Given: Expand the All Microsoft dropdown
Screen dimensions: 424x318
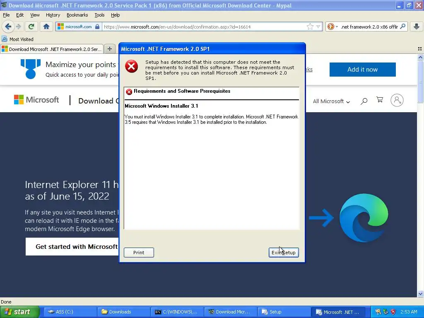Looking at the screenshot, I should [331, 101].
